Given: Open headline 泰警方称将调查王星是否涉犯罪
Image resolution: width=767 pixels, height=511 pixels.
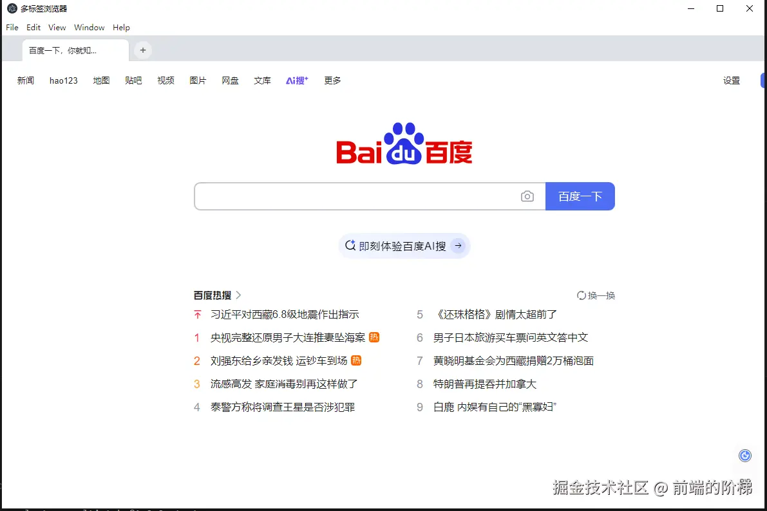Looking at the screenshot, I should point(283,407).
